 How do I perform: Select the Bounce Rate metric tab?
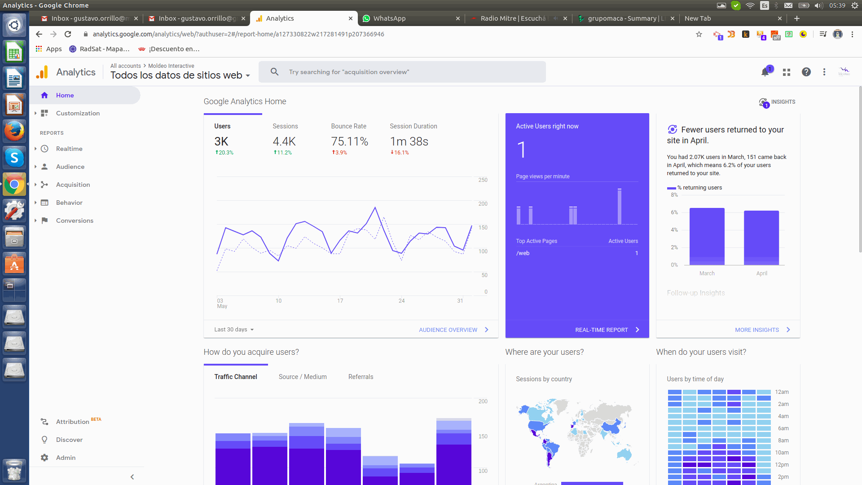349,139
